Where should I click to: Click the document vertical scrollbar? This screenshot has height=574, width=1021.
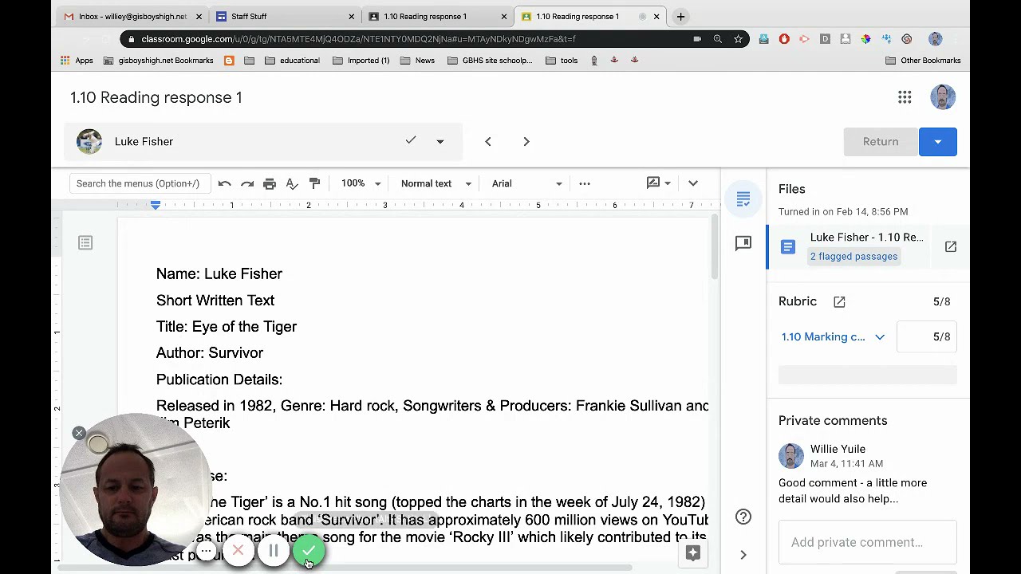pos(715,247)
